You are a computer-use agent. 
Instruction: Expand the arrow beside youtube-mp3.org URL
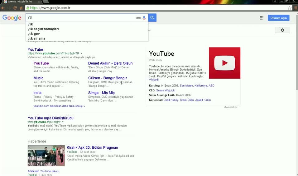coord(63,122)
